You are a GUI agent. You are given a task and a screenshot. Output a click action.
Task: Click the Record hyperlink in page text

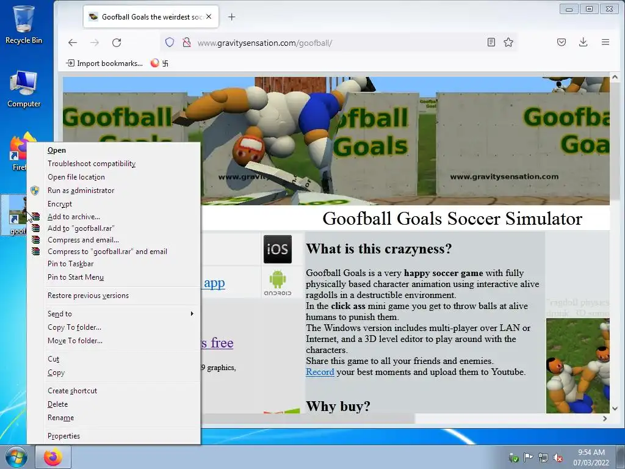320,372
